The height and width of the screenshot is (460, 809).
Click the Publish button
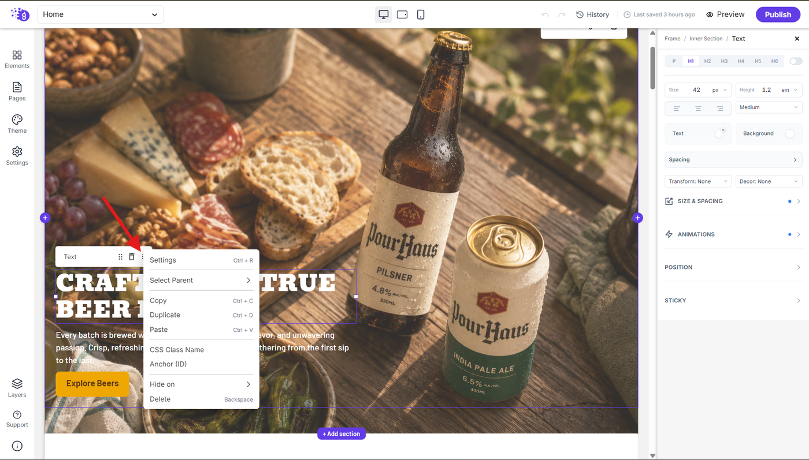(778, 14)
